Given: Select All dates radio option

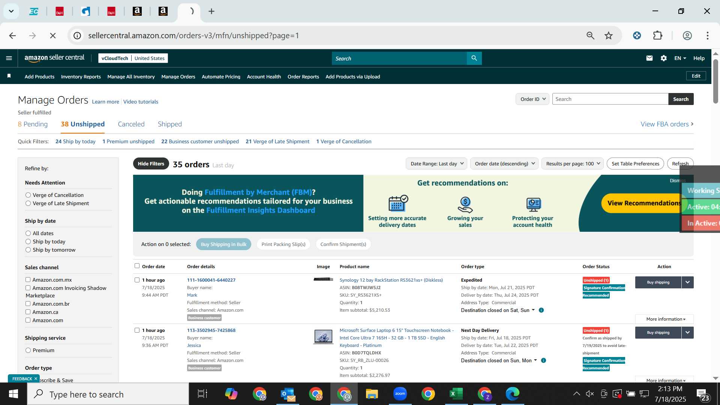Looking at the screenshot, I should click(28, 233).
